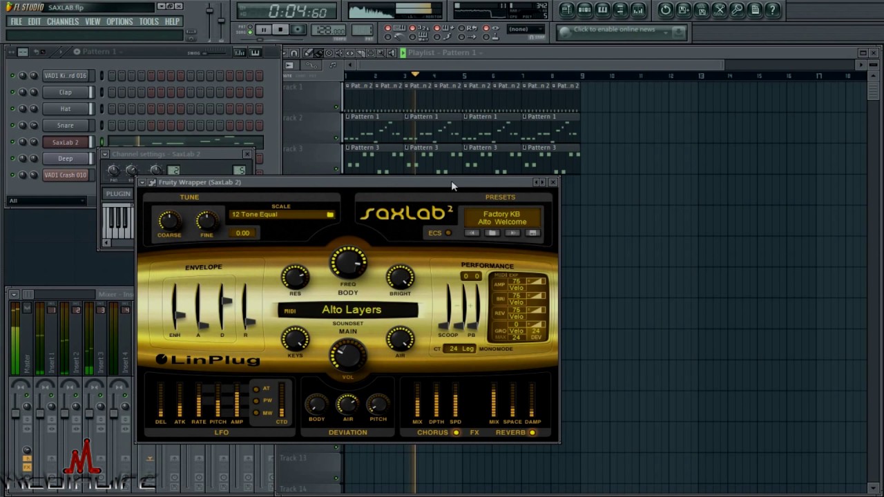Select the playlist zoom tool

(381, 53)
